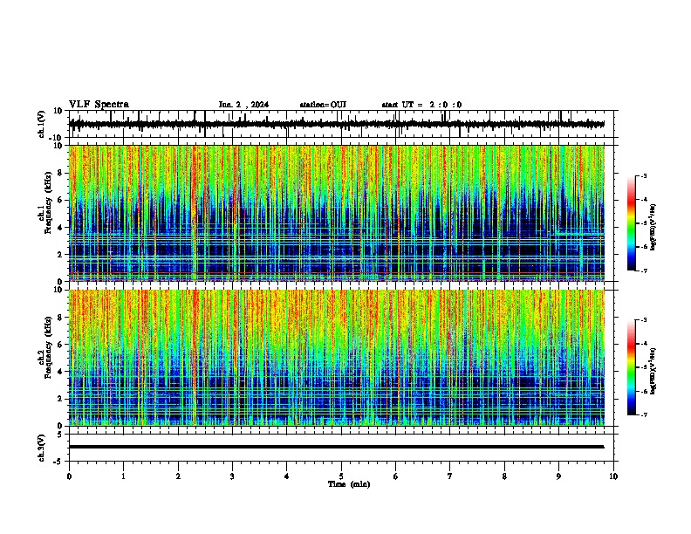Click time axis tick label "9"
This screenshot has width=691, height=534.
(558, 476)
